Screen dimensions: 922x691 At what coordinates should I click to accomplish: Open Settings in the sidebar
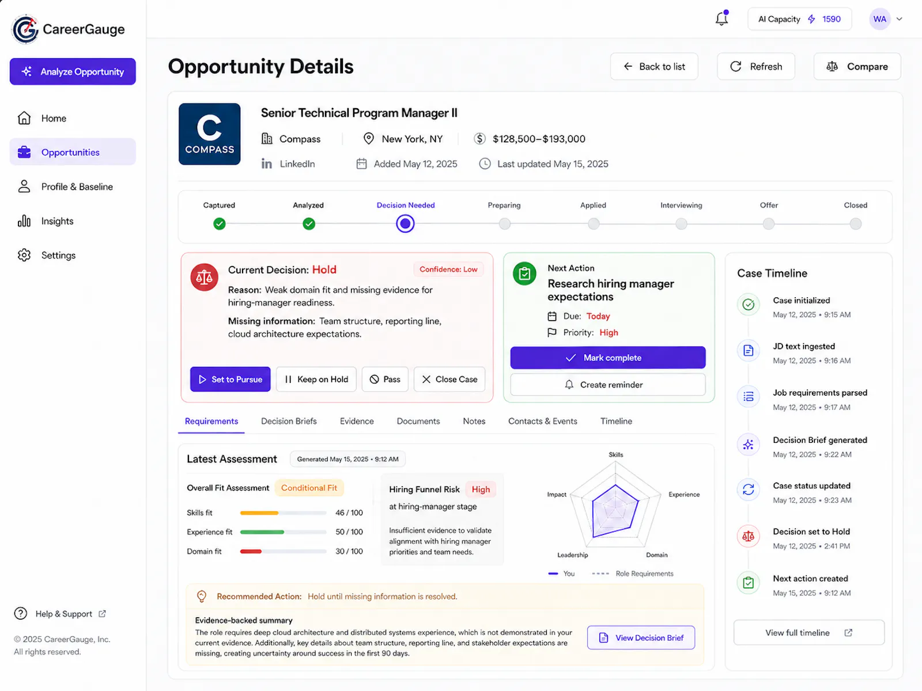[73, 255]
